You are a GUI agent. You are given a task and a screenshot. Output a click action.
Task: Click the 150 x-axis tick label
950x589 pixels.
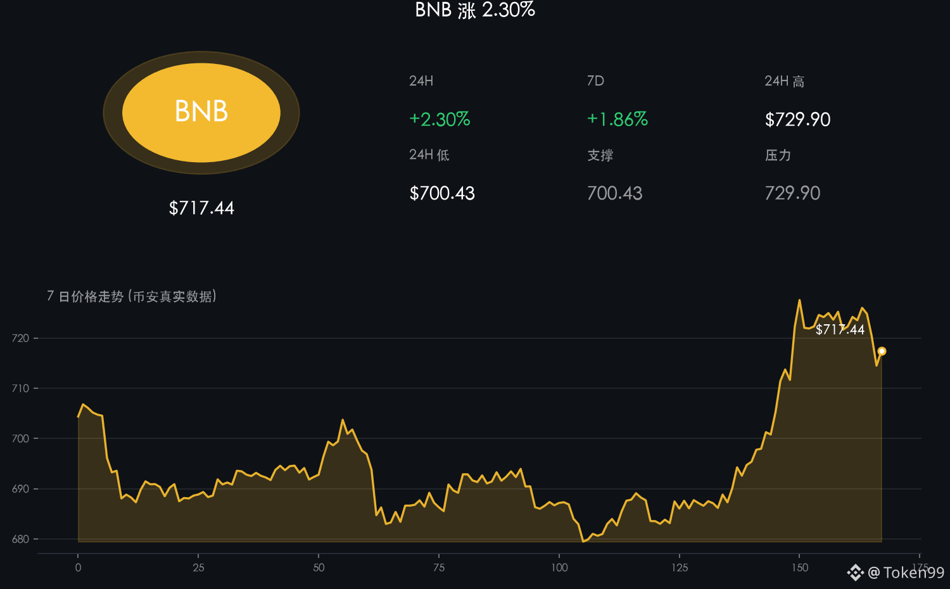800,567
